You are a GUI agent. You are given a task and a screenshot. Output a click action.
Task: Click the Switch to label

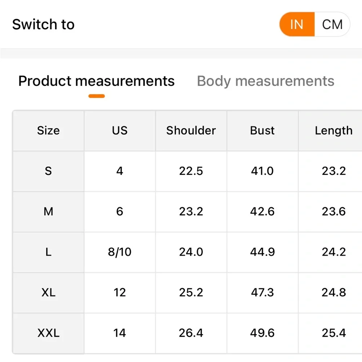click(43, 25)
